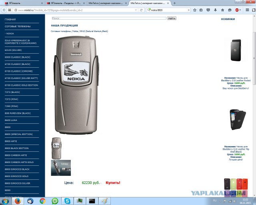Click the search go arrow in search box
The image size is (256, 205).
(x=188, y=10)
